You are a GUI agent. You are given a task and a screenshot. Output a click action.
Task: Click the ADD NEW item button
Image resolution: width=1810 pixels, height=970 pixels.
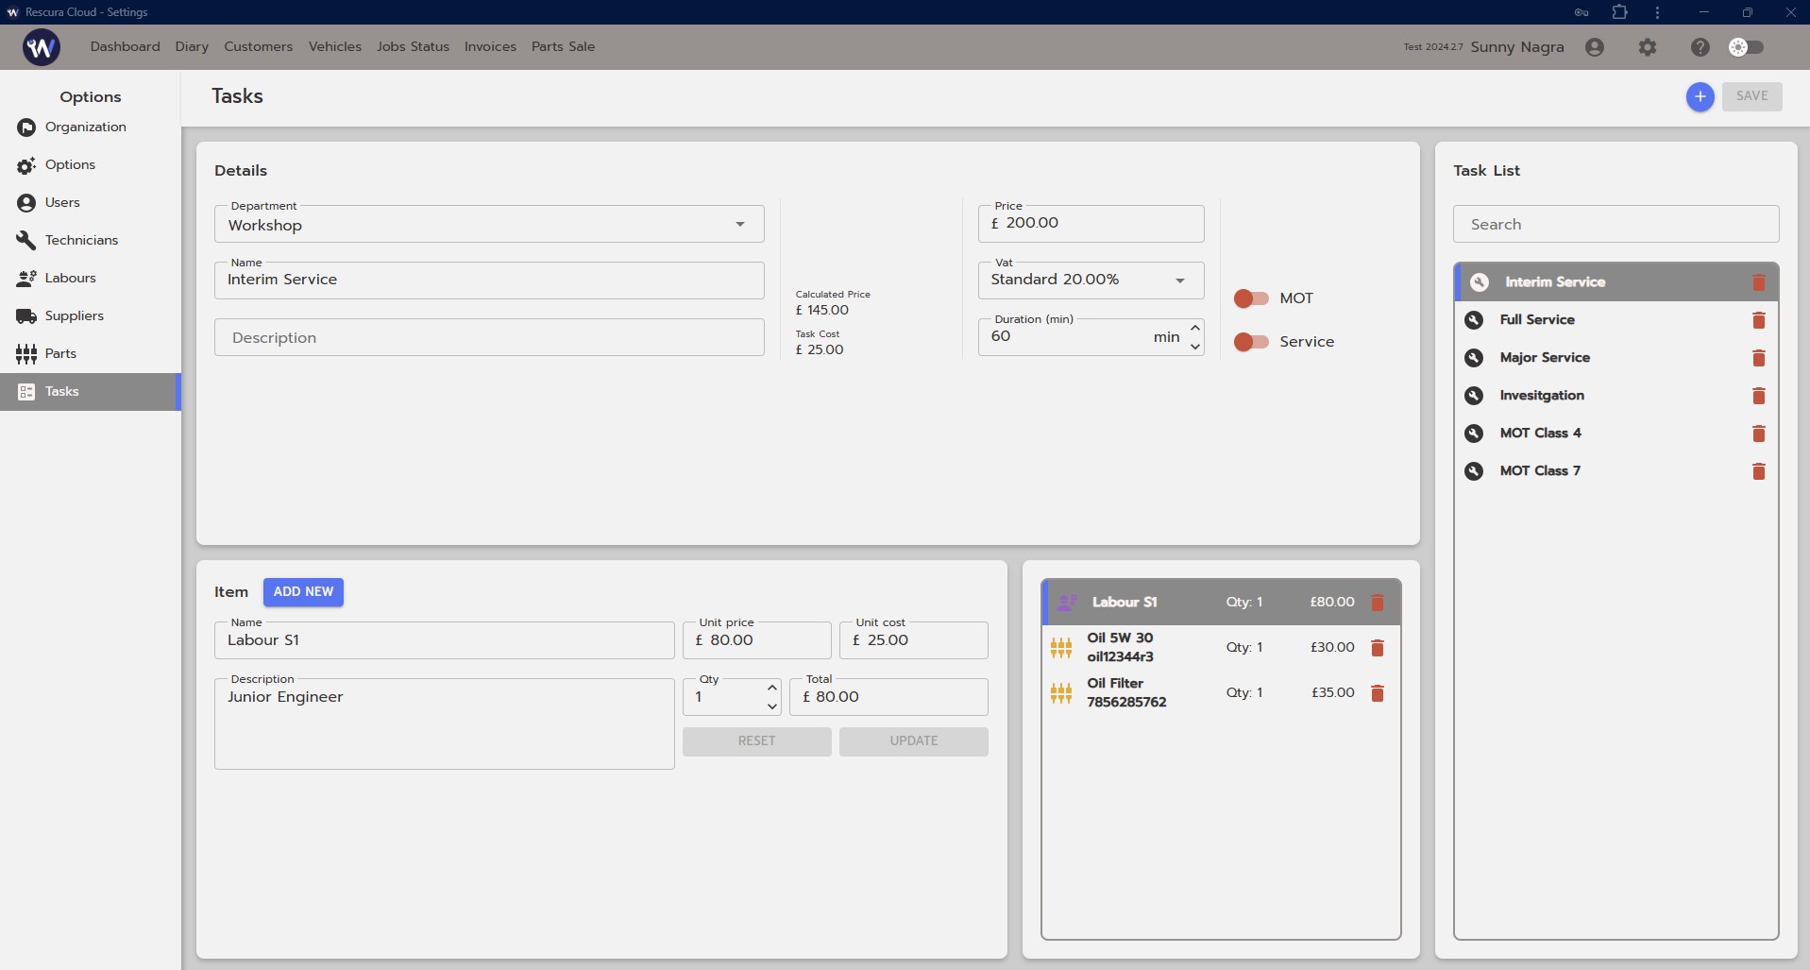tap(303, 592)
